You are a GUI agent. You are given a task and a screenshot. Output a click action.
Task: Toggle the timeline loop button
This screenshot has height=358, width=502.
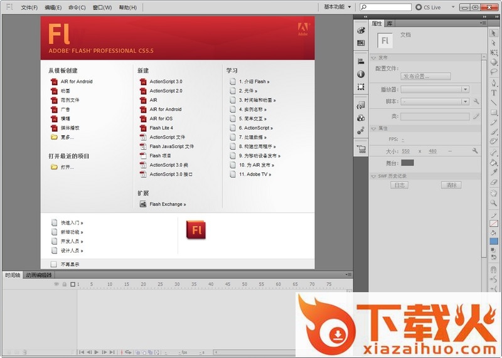128,352
